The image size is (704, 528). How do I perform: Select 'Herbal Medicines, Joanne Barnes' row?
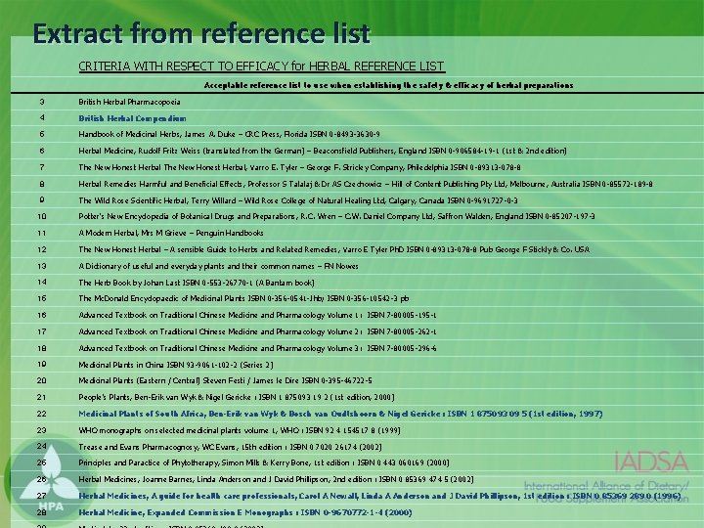coord(276,479)
